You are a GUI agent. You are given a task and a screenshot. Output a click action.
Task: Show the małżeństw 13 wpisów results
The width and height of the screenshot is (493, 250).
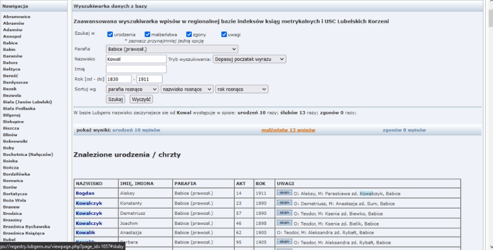coord(288,130)
